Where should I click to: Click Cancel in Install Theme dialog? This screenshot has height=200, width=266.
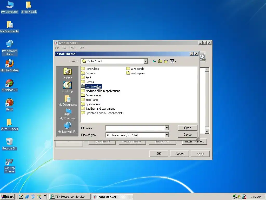click(x=188, y=135)
